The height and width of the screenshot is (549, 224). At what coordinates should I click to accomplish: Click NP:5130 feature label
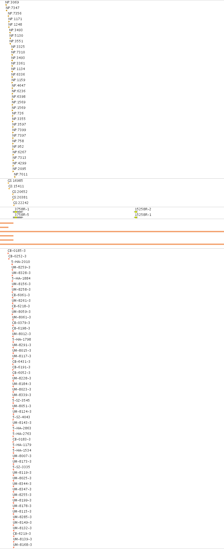point(16,36)
